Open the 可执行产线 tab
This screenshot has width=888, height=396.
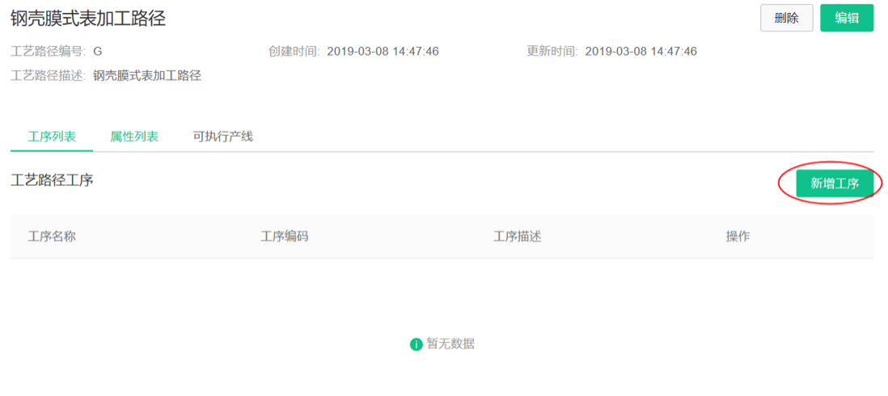[222, 137]
